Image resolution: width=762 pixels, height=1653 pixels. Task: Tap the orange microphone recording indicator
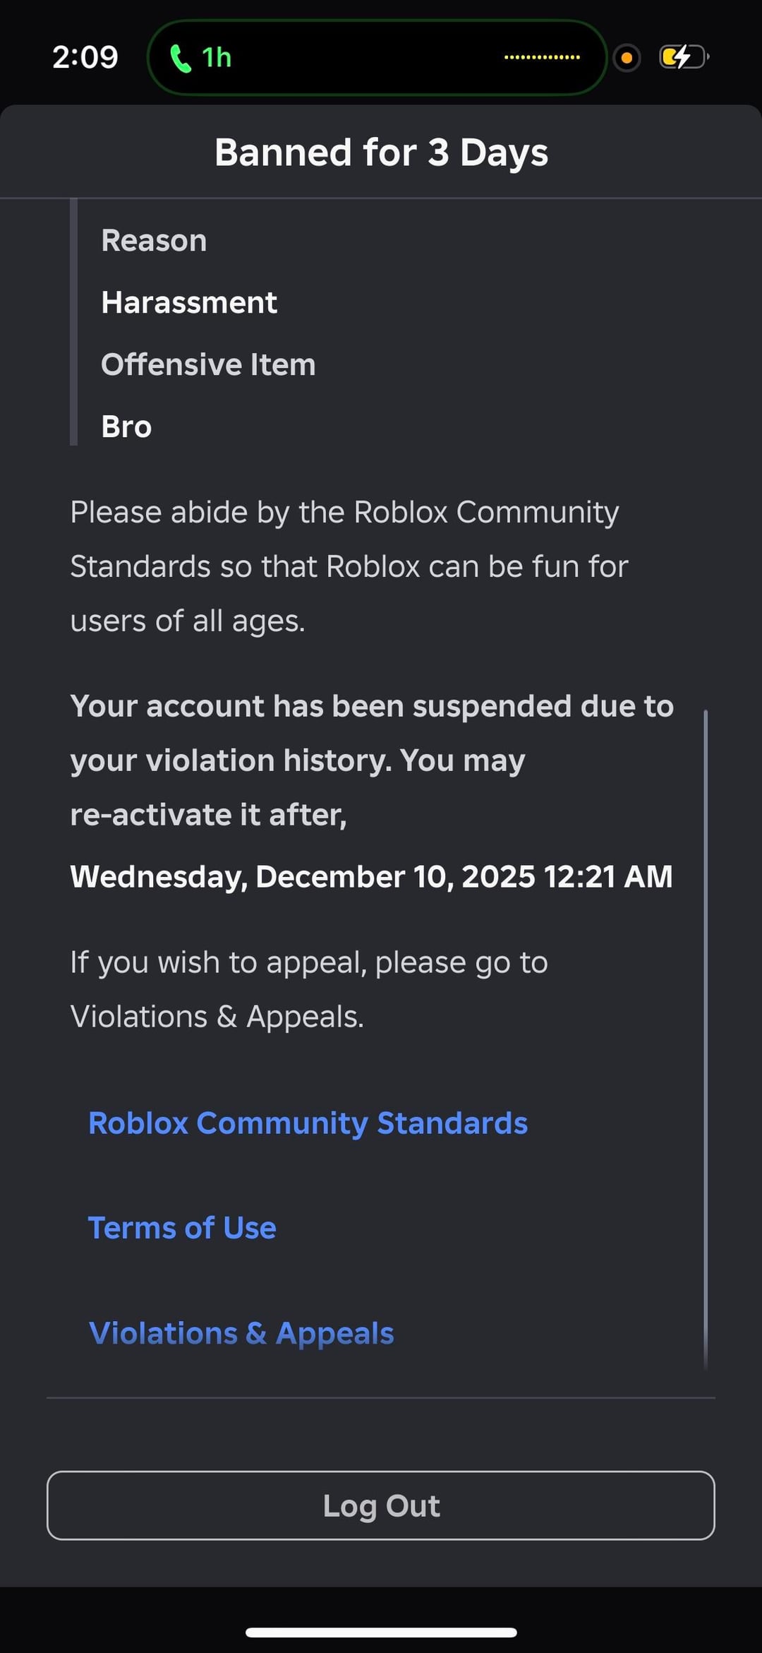627,58
